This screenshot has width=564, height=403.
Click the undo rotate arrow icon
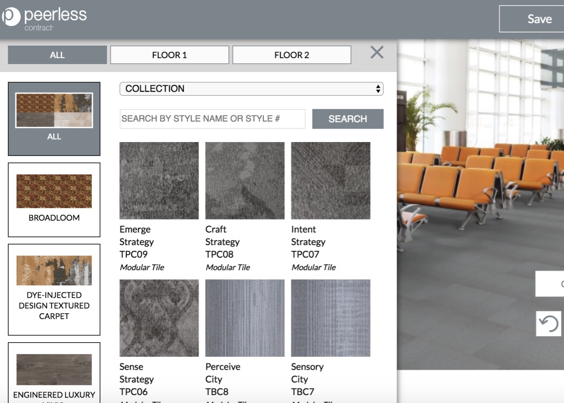548,324
